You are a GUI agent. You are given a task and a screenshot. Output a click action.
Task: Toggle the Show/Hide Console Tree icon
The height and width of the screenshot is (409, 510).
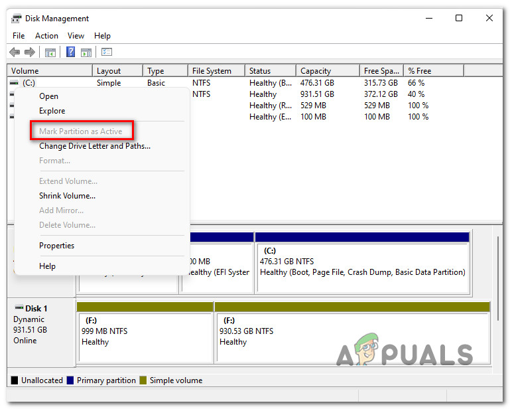point(50,52)
